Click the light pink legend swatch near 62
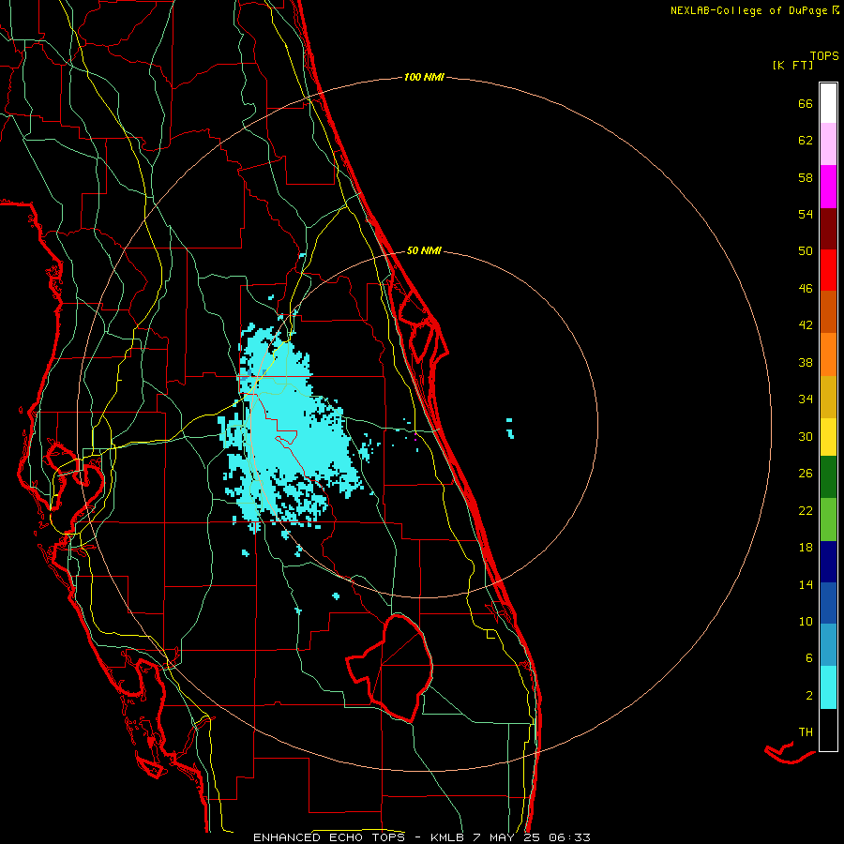 point(828,143)
